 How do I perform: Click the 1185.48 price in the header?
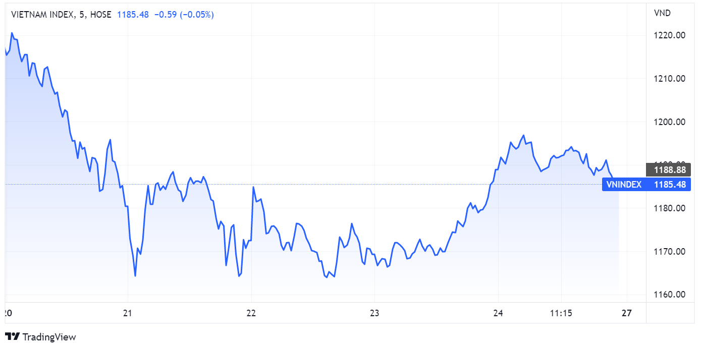[x=133, y=15]
